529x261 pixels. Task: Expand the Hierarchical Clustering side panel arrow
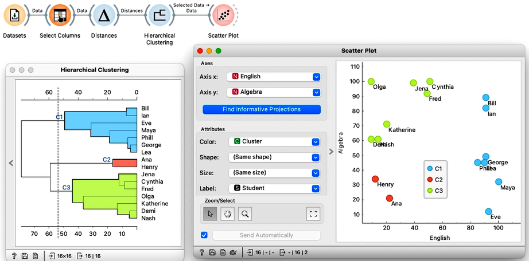pos(11,163)
